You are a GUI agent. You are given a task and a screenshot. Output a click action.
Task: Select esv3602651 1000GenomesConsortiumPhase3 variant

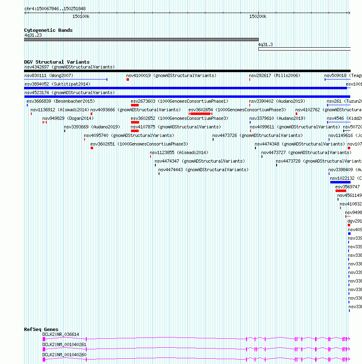pos(139,144)
